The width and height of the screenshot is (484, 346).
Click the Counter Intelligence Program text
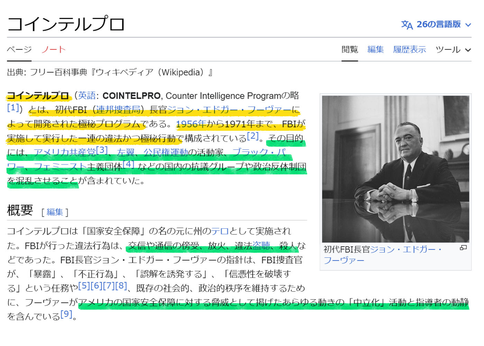[223, 95]
